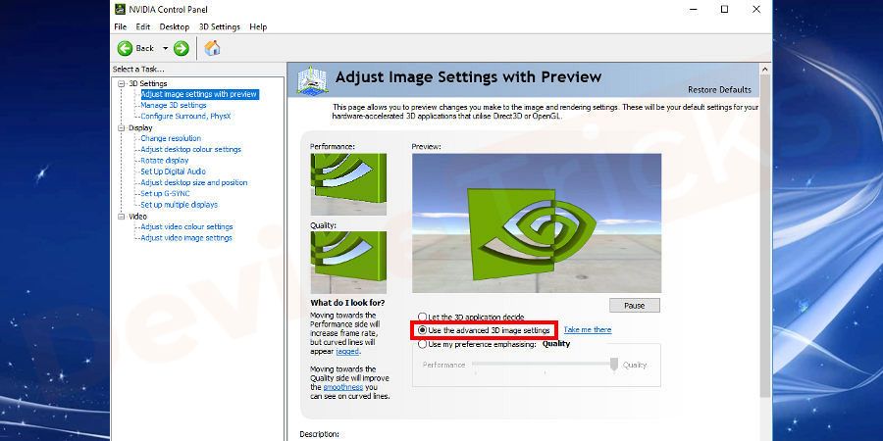Click the jagged help link

(x=347, y=351)
